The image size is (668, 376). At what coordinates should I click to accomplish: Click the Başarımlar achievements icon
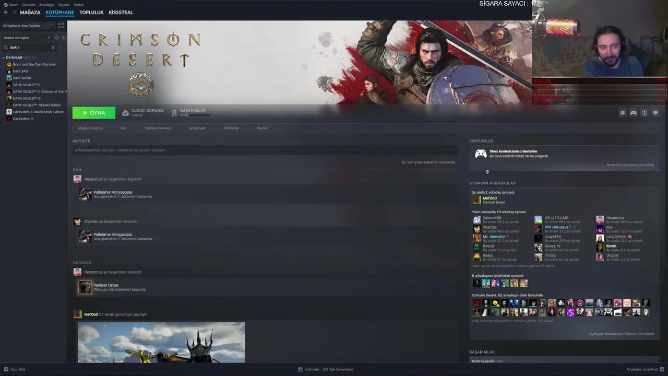click(x=174, y=113)
